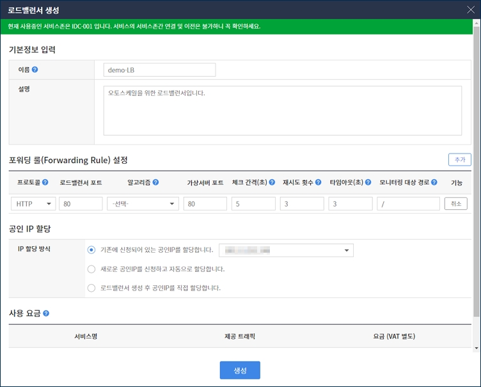Click the blue 생성 button

click(x=240, y=370)
